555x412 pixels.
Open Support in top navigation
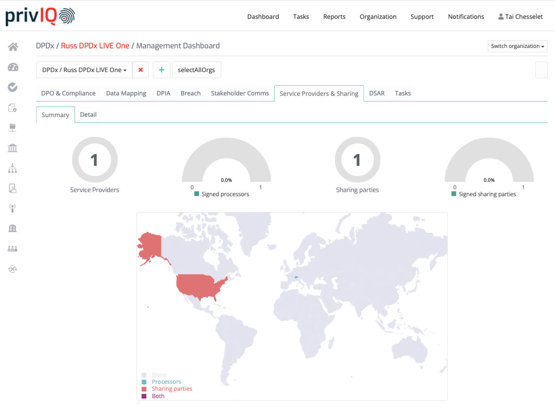(x=422, y=16)
